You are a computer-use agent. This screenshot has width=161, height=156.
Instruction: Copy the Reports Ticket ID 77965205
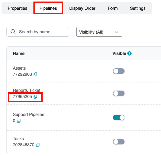35,96
